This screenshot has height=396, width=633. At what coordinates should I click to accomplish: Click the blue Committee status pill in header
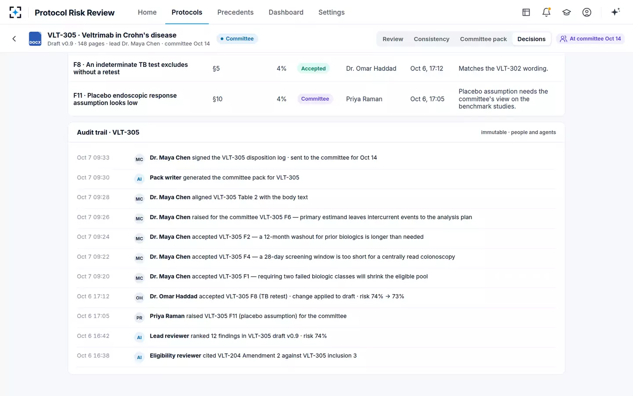click(237, 39)
